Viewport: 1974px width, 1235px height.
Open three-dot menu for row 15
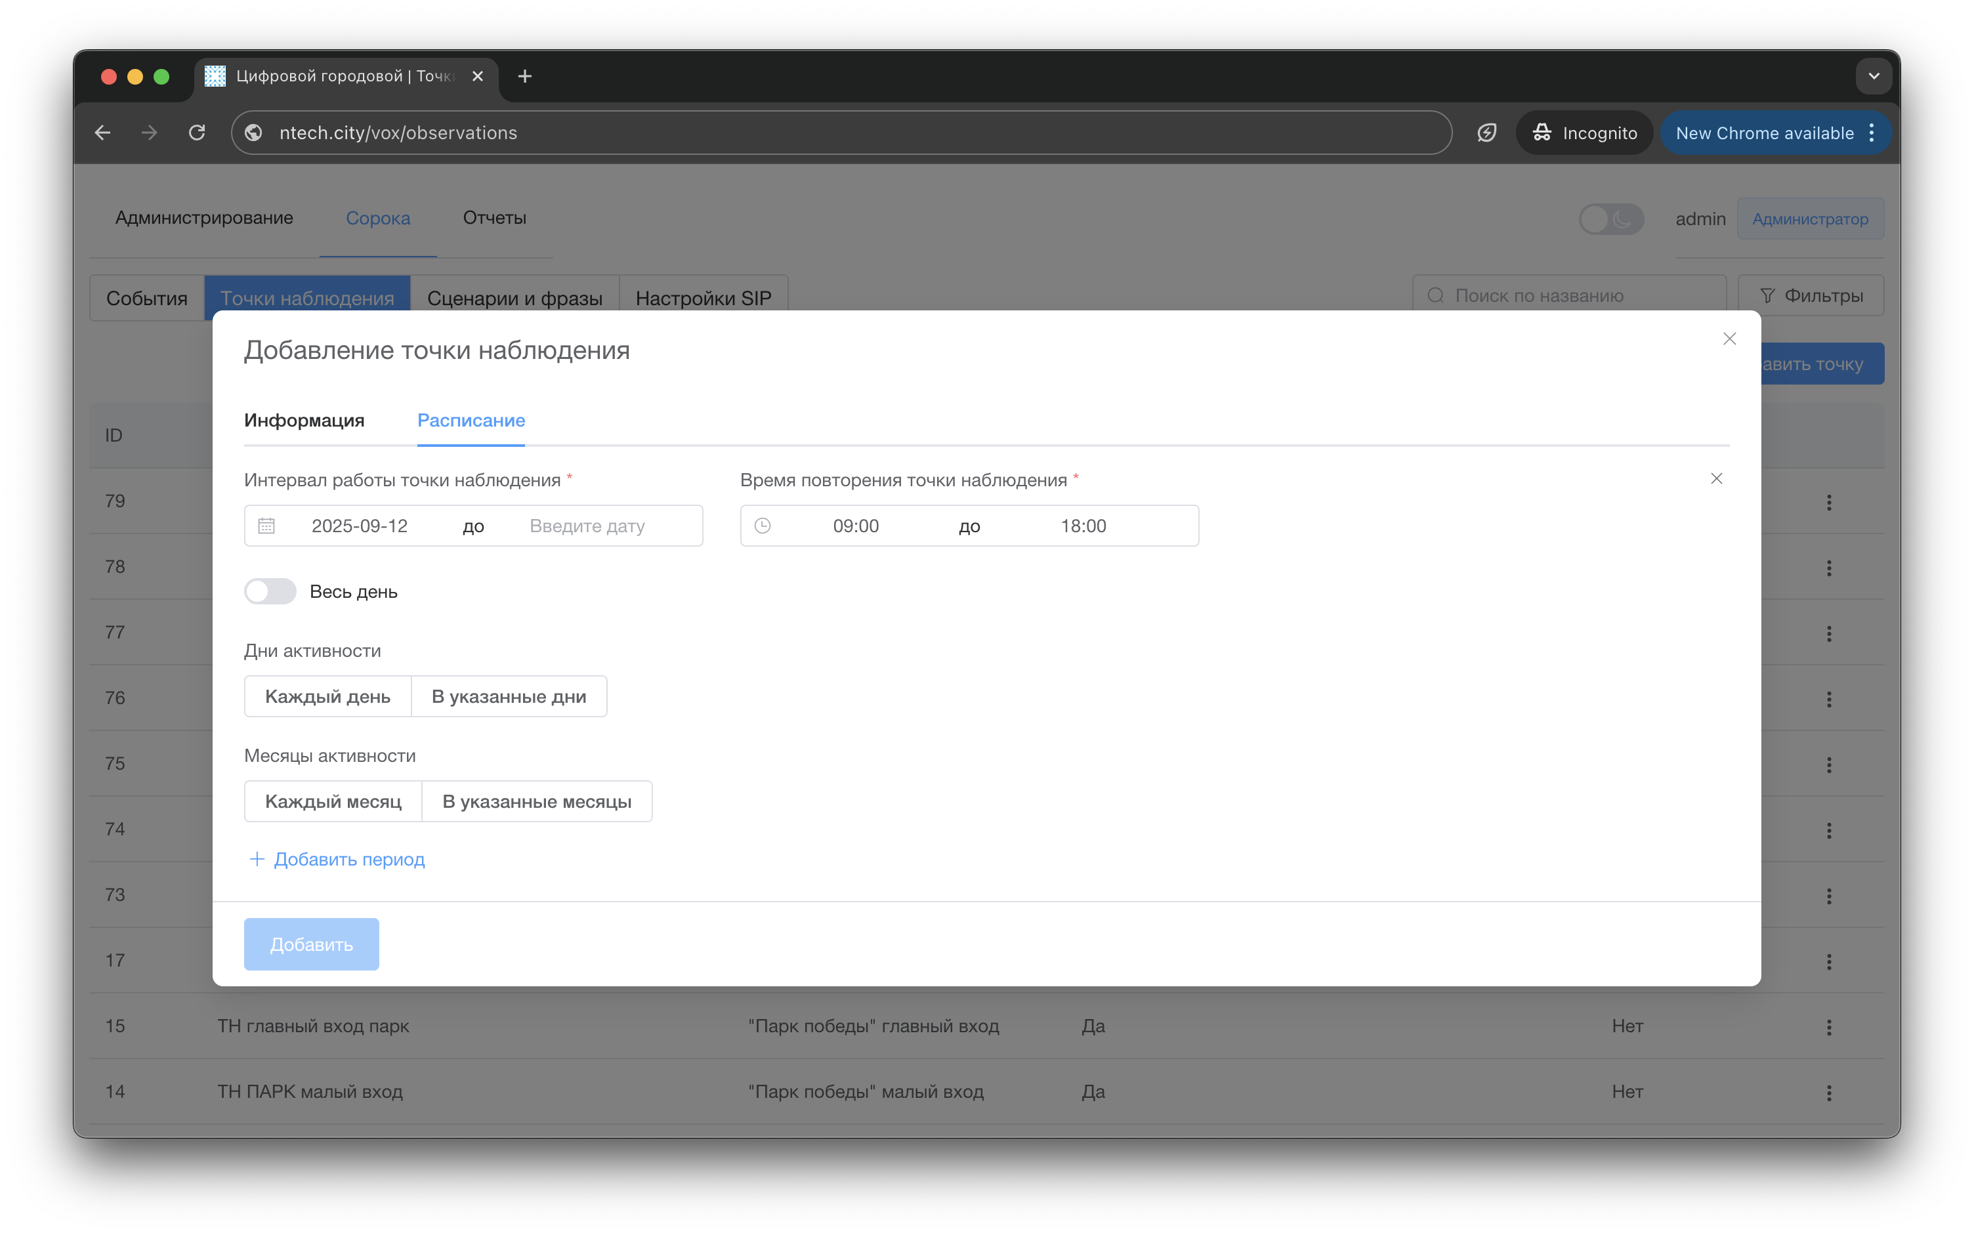tap(1828, 1027)
